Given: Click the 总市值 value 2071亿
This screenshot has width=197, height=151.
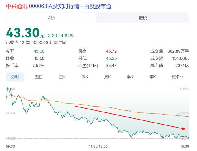Looking at the screenshot, I should coord(182,66).
